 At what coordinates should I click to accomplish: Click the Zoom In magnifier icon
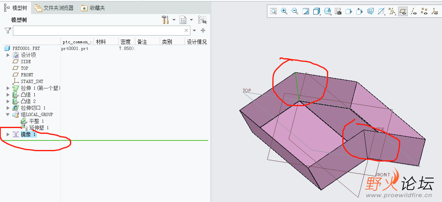pos(284,11)
